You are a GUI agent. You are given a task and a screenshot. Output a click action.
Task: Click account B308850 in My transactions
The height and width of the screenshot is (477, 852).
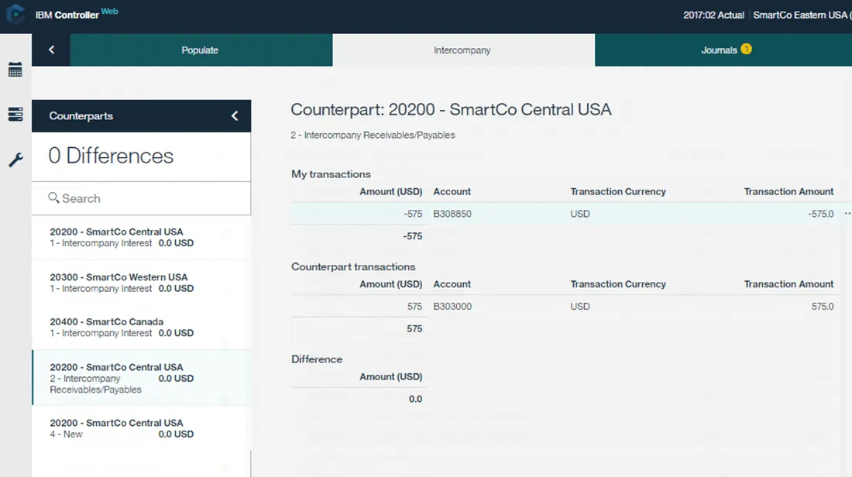pos(452,214)
